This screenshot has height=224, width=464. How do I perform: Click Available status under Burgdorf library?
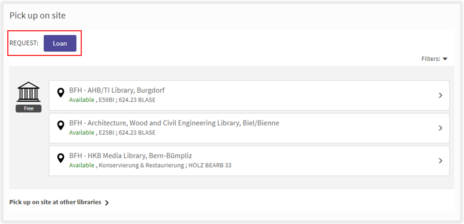82,100
